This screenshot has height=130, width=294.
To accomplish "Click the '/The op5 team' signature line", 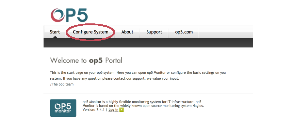I will point(62,84).
